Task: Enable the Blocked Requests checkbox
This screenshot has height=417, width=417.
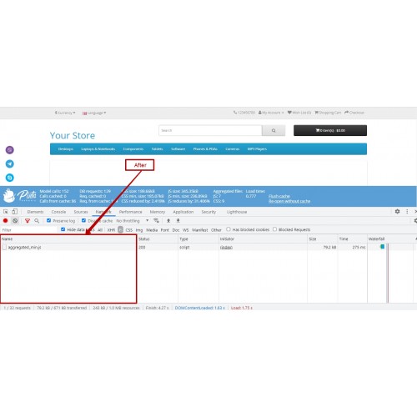Action: coord(274,229)
